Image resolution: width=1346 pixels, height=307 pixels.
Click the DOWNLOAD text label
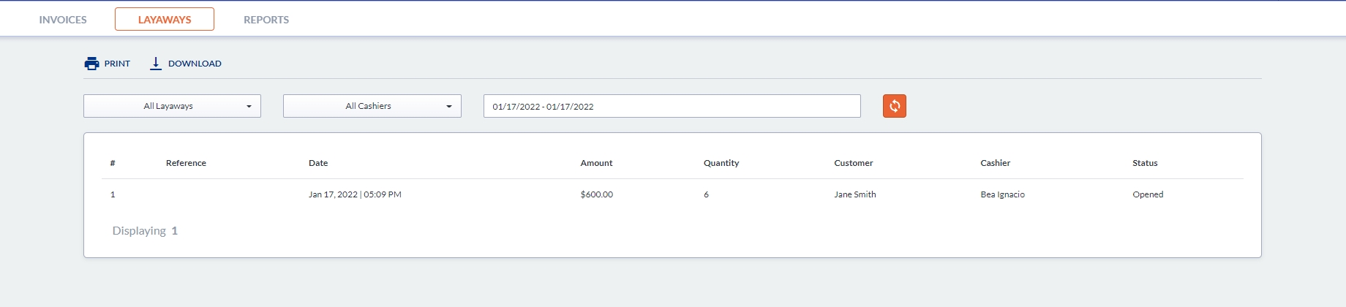coord(195,64)
